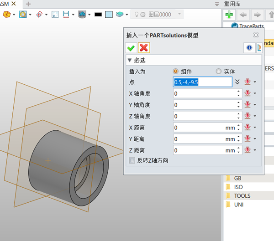Image resolution: width=274 pixels, height=241 pixels.
Task: Adjust the X 轴角度 spinner
Action: (238, 93)
